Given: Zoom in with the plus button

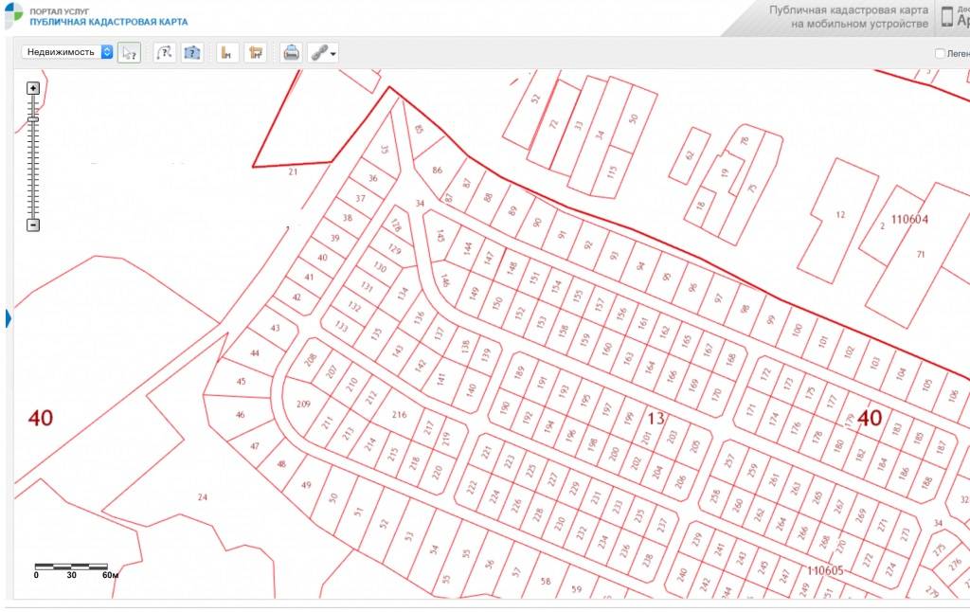Looking at the screenshot, I should (33, 88).
